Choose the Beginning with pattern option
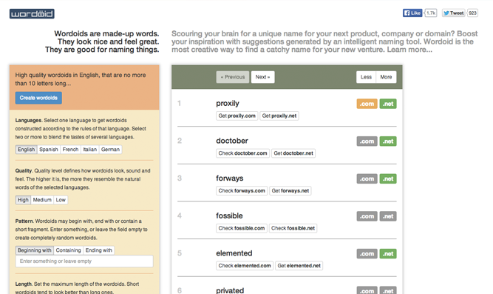This screenshot has height=294, width=493. [34, 250]
